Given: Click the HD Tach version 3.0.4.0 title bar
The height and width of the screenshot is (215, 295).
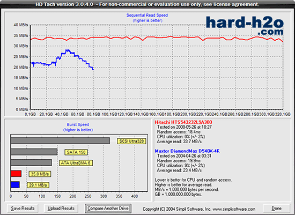Looking at the screenshot, I should [x=147, y=4].
